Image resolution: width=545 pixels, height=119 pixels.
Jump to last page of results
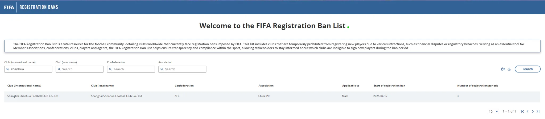[x=538, y=111]
